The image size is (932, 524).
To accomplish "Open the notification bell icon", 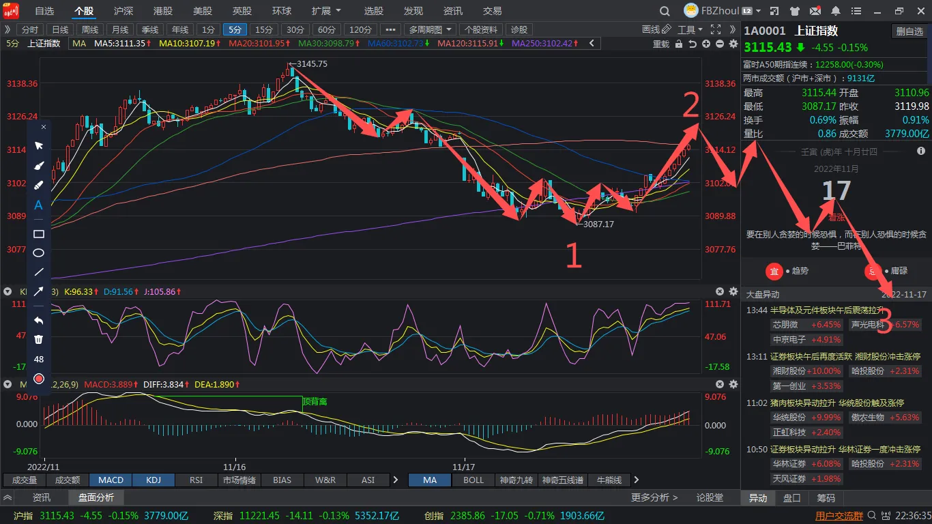I will click(x=836, y=11).
